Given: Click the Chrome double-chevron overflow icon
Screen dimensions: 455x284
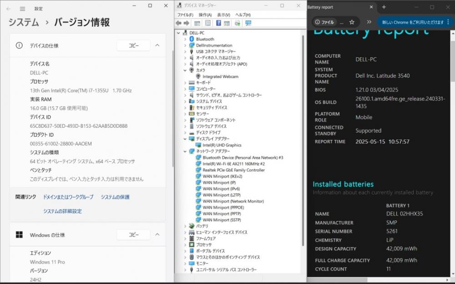Looking at the screenshot, I should tap(369, 22).
